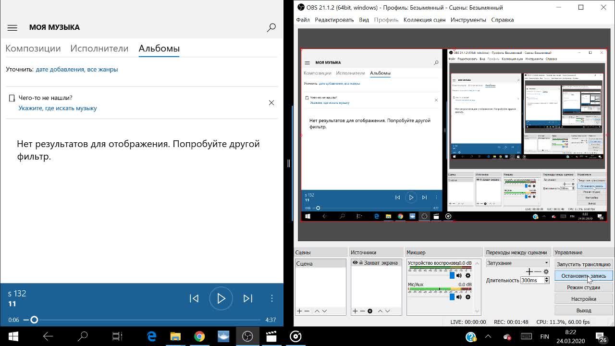Move scene up arrow
Screen dimensions: 615x346
click(317, 311)
